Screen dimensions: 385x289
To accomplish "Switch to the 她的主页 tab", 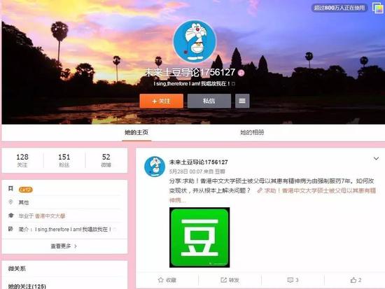I will pyautogui.click(x=136, y=132).
